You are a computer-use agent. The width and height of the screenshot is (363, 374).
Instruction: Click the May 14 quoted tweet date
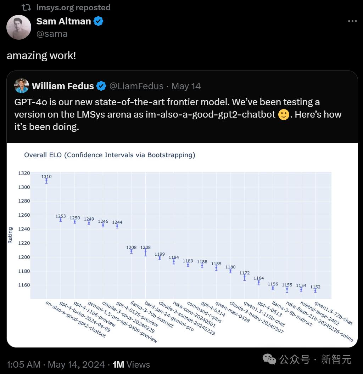click(x=186, y=86)
